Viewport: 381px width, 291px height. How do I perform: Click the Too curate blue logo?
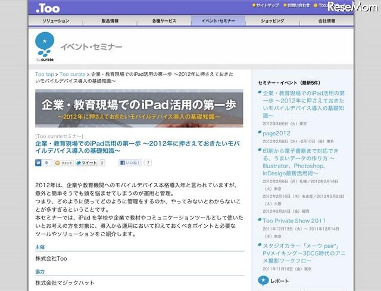tap(45, 47)
